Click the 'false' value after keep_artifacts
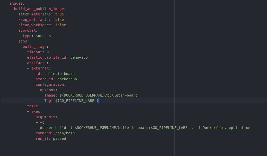This screenshot has height=156, width=267. coord(58,20)
